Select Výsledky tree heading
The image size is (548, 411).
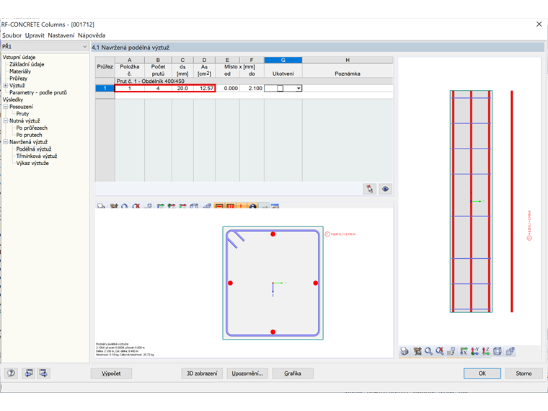click(13, 100)
